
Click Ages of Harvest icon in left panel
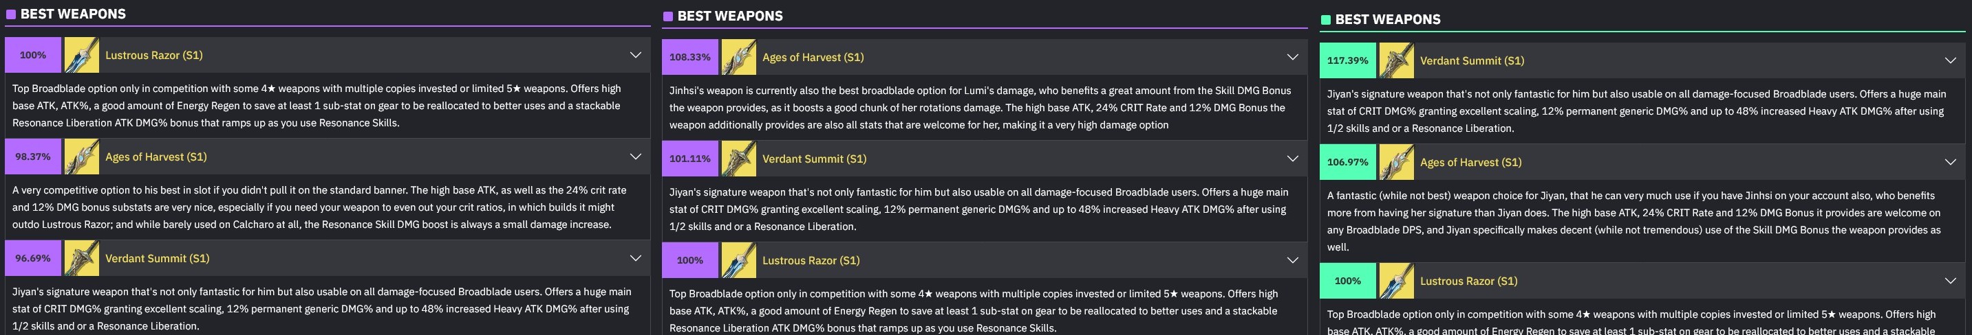click(x=82, y=157)
